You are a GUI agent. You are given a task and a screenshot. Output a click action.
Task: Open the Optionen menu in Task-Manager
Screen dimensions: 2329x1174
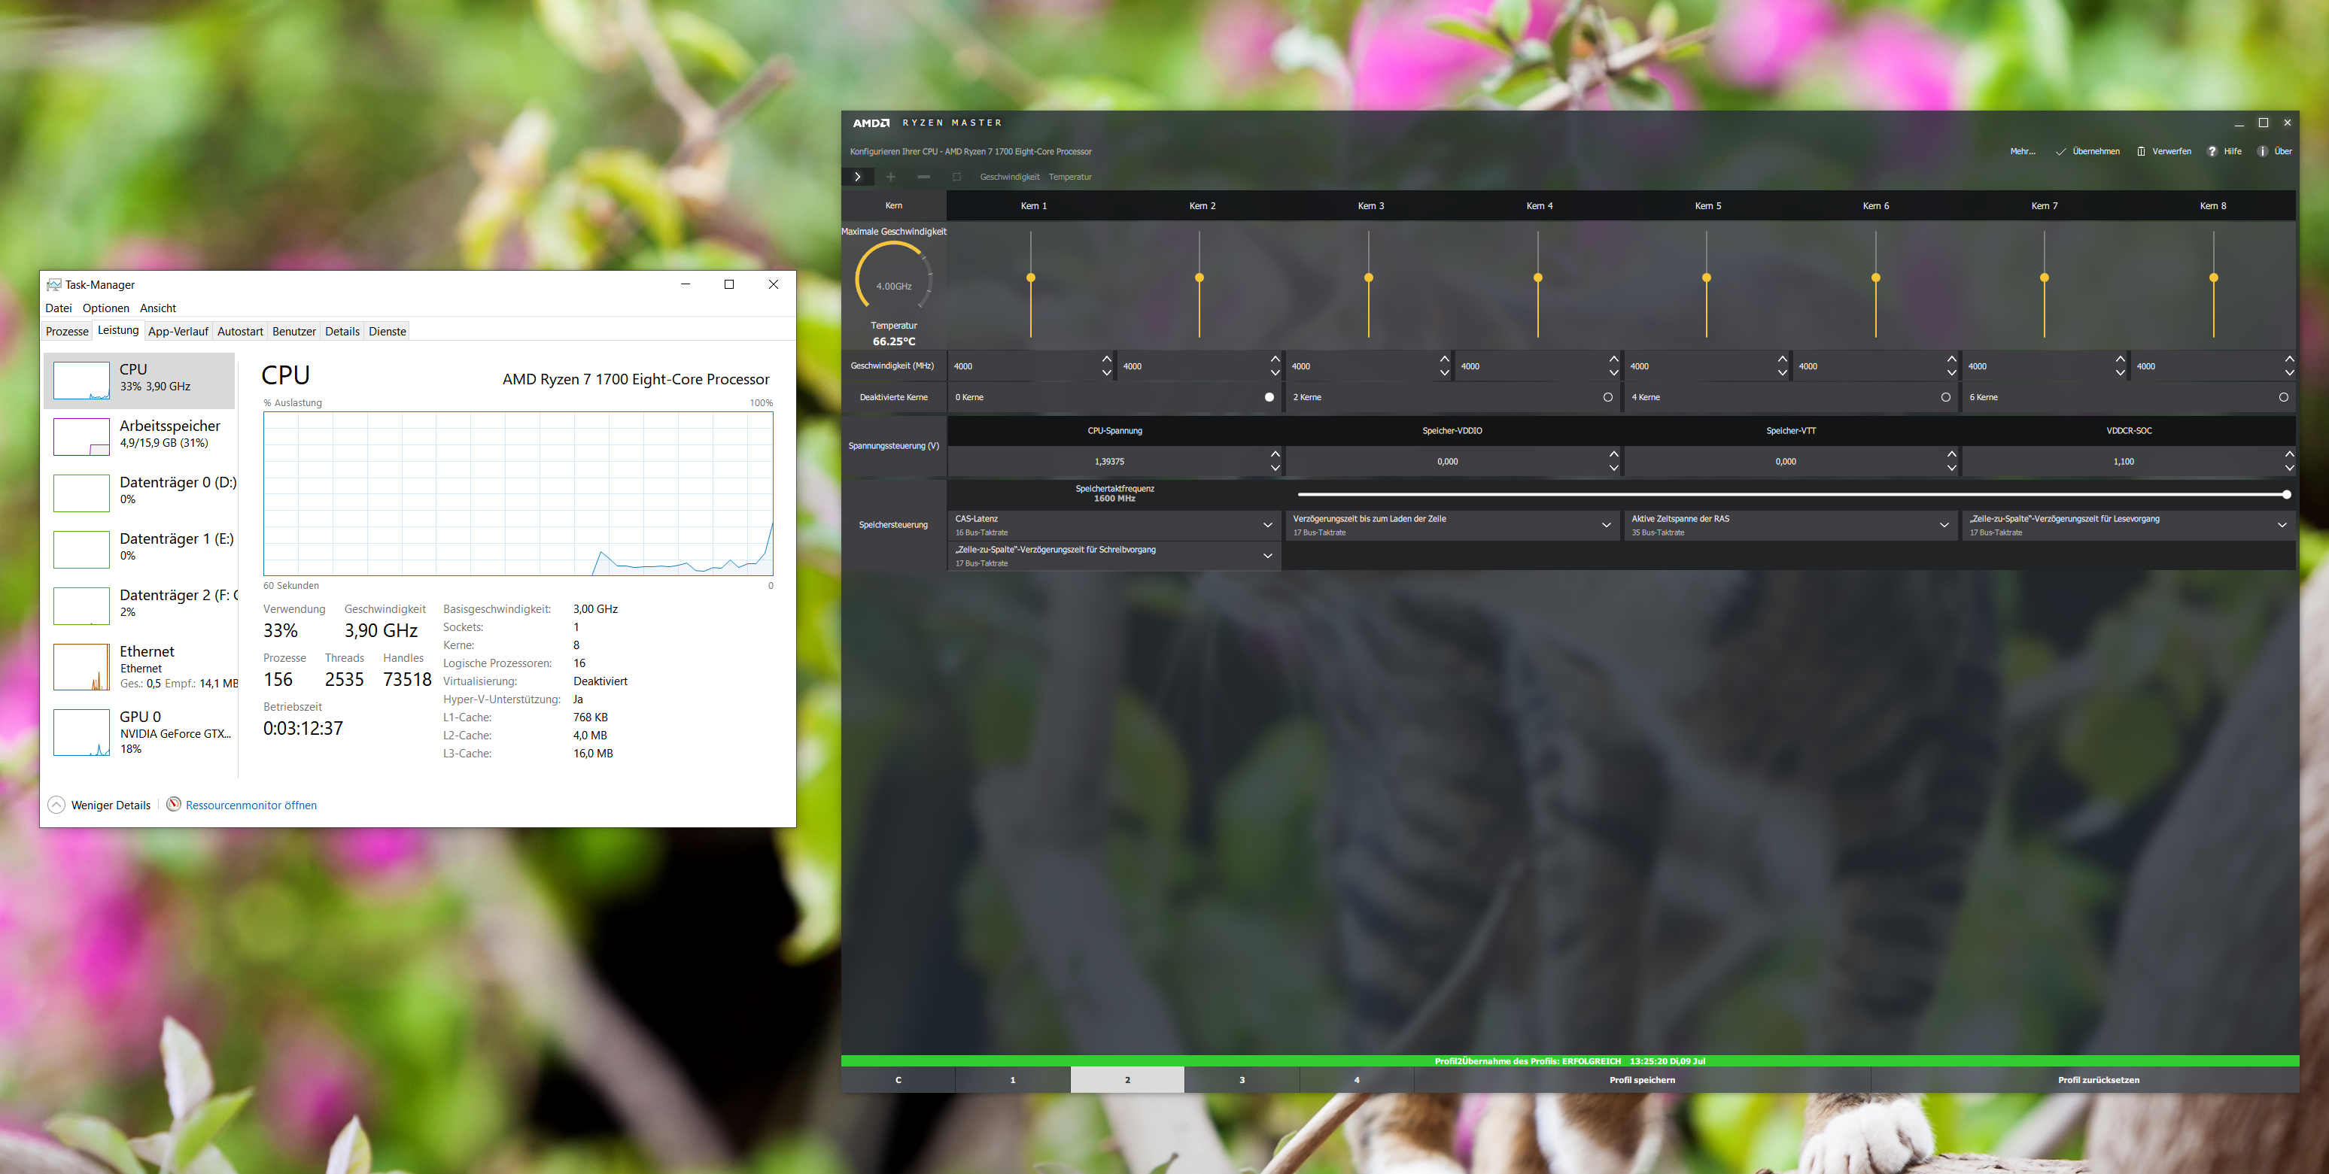106,308
